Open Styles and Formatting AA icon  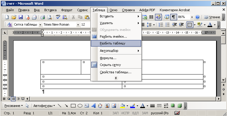click(x=9, y=24)
